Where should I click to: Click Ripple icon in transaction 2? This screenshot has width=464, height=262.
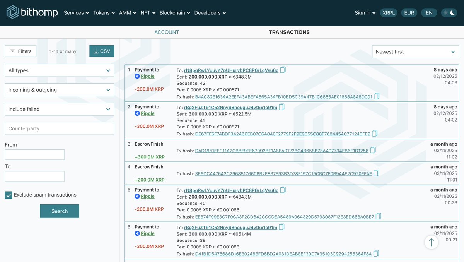(x=137, y=113)
